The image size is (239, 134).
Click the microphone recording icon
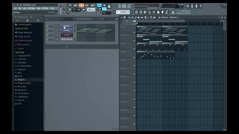(x=196, y=6)
